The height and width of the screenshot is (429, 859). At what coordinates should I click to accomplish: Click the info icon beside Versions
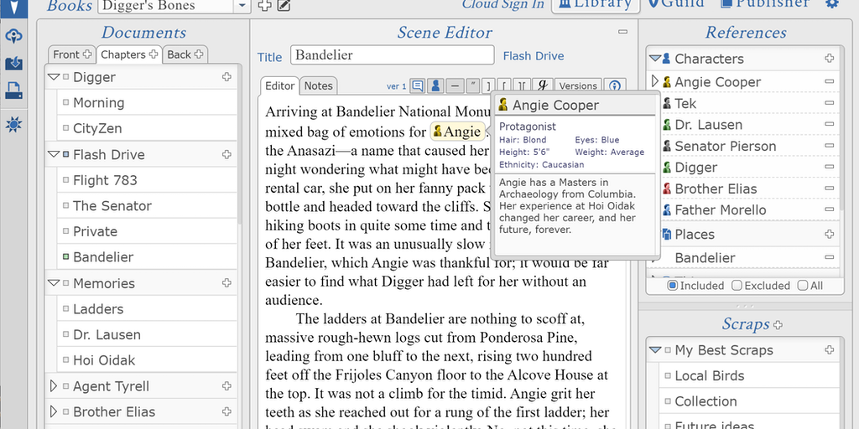point(614,86)
